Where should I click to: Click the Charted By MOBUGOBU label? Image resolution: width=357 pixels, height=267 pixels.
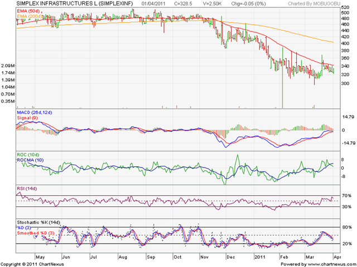pyautogui.click(x=314, y=4)
